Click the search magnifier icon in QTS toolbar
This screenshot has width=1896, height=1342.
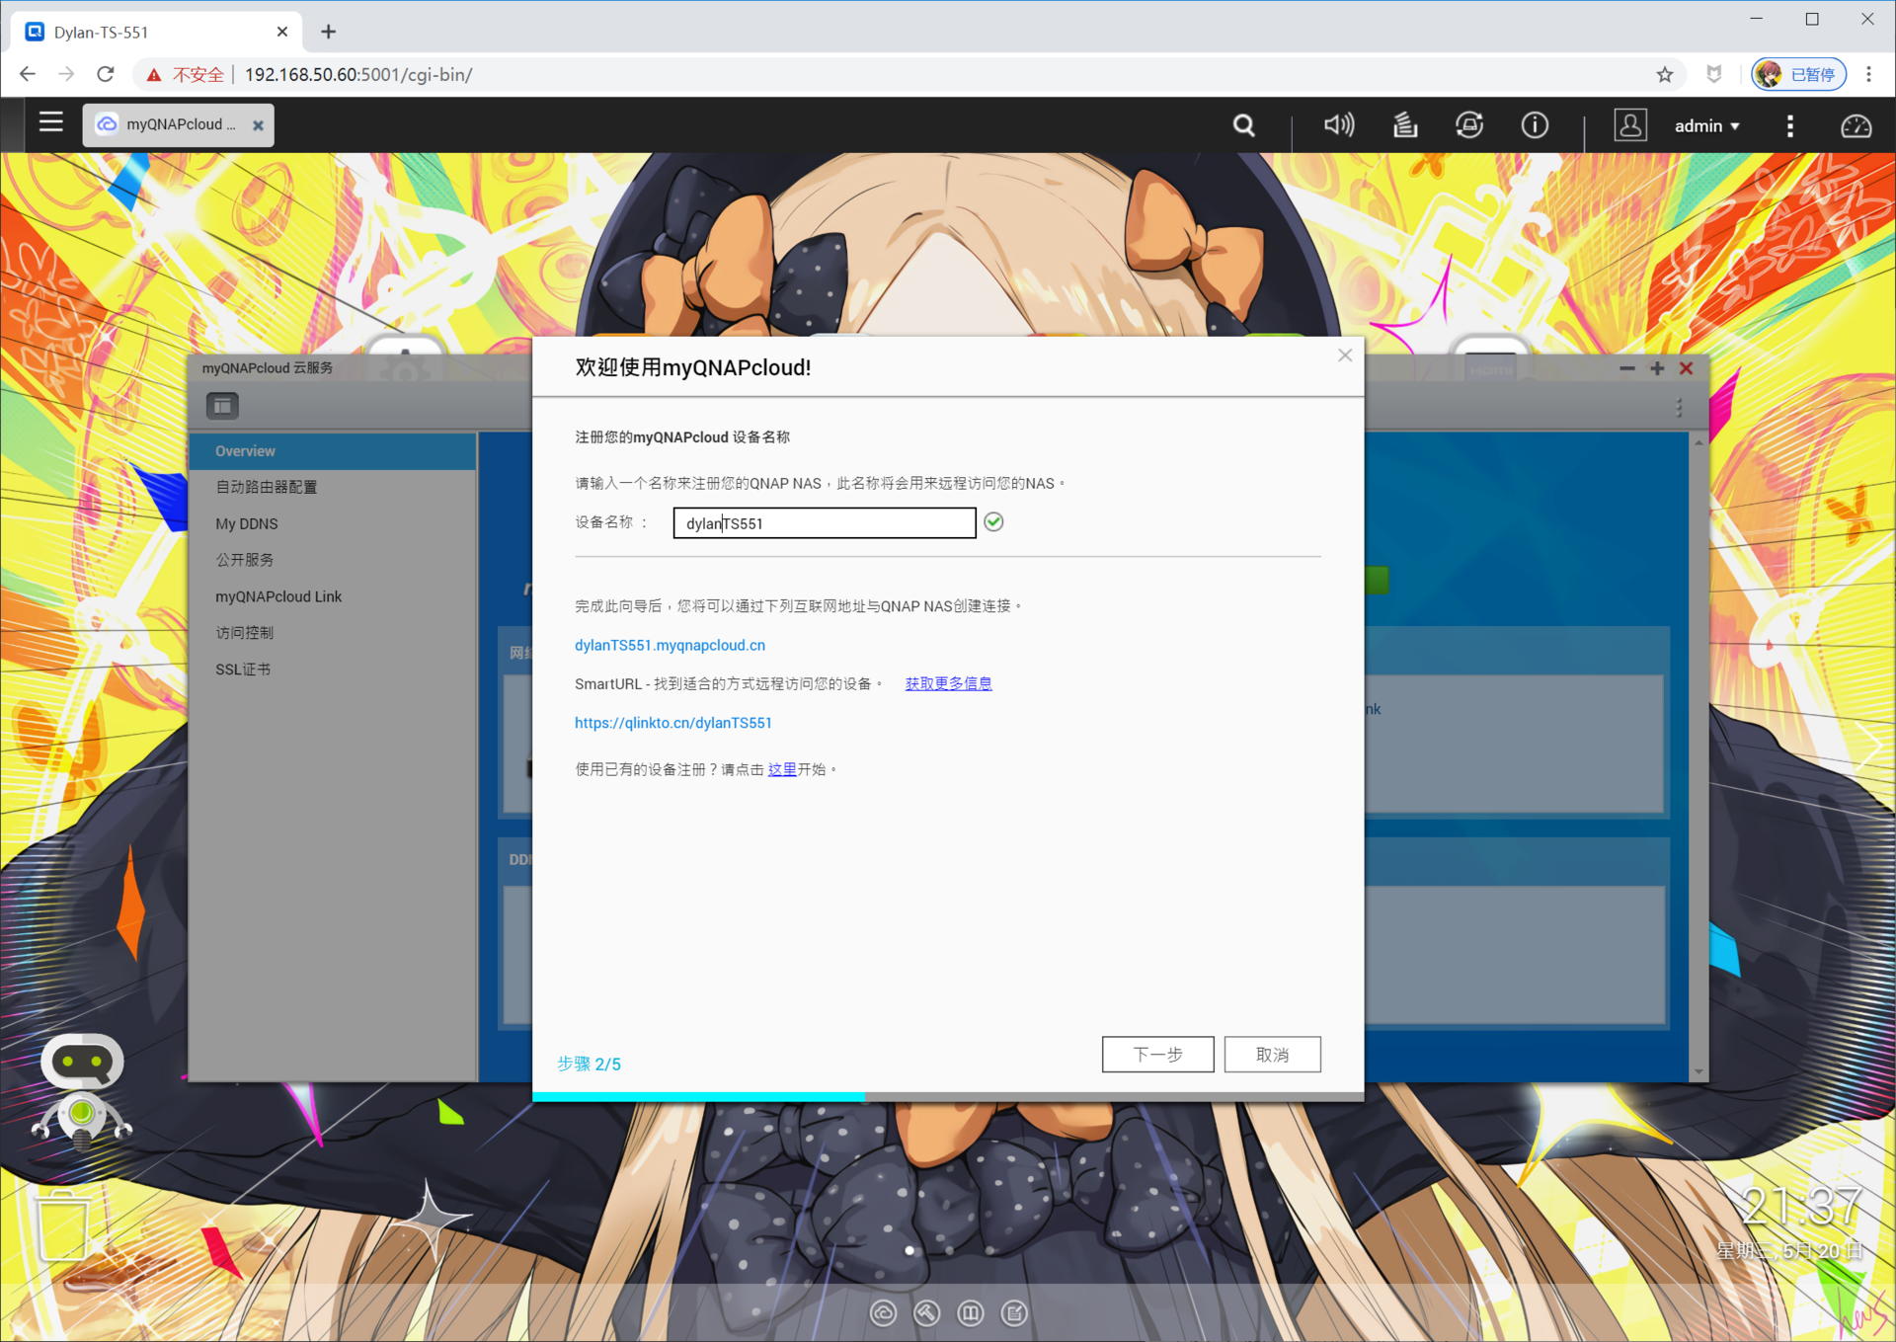[x=1243, y=125]
